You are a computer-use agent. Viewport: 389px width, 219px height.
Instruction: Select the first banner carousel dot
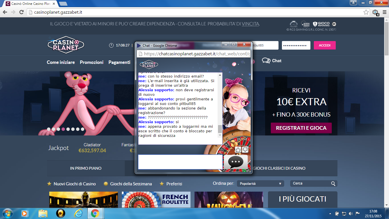point(49,129)
